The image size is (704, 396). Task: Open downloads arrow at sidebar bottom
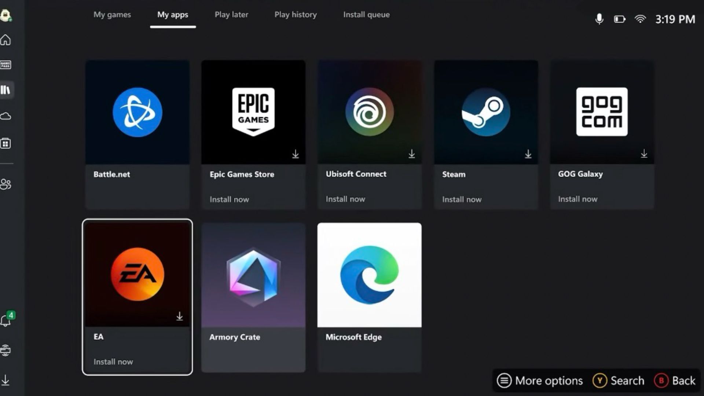[6, 380]
